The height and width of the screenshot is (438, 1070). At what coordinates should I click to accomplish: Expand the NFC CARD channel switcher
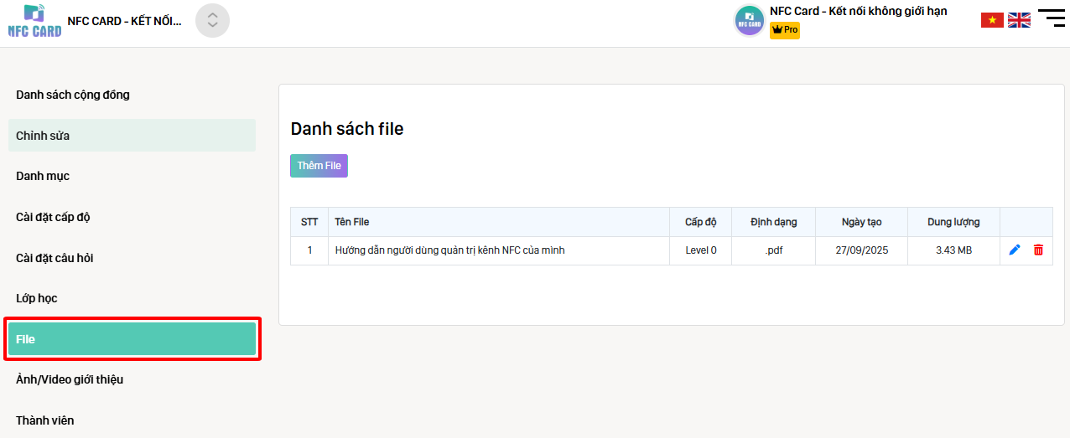click(x=212, y=21)
